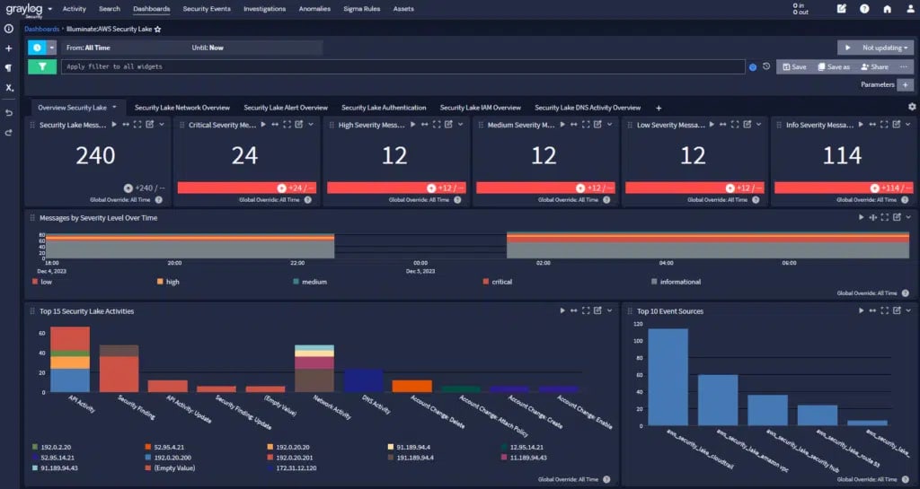Expand Messages by Severity Level widget menu

pyautogui.click(x=908, y=217)
